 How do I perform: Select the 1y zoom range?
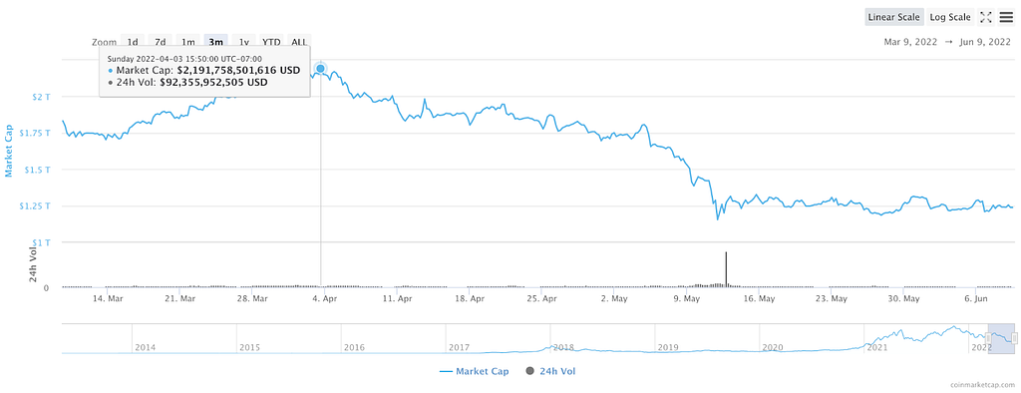tap(243, 42)
